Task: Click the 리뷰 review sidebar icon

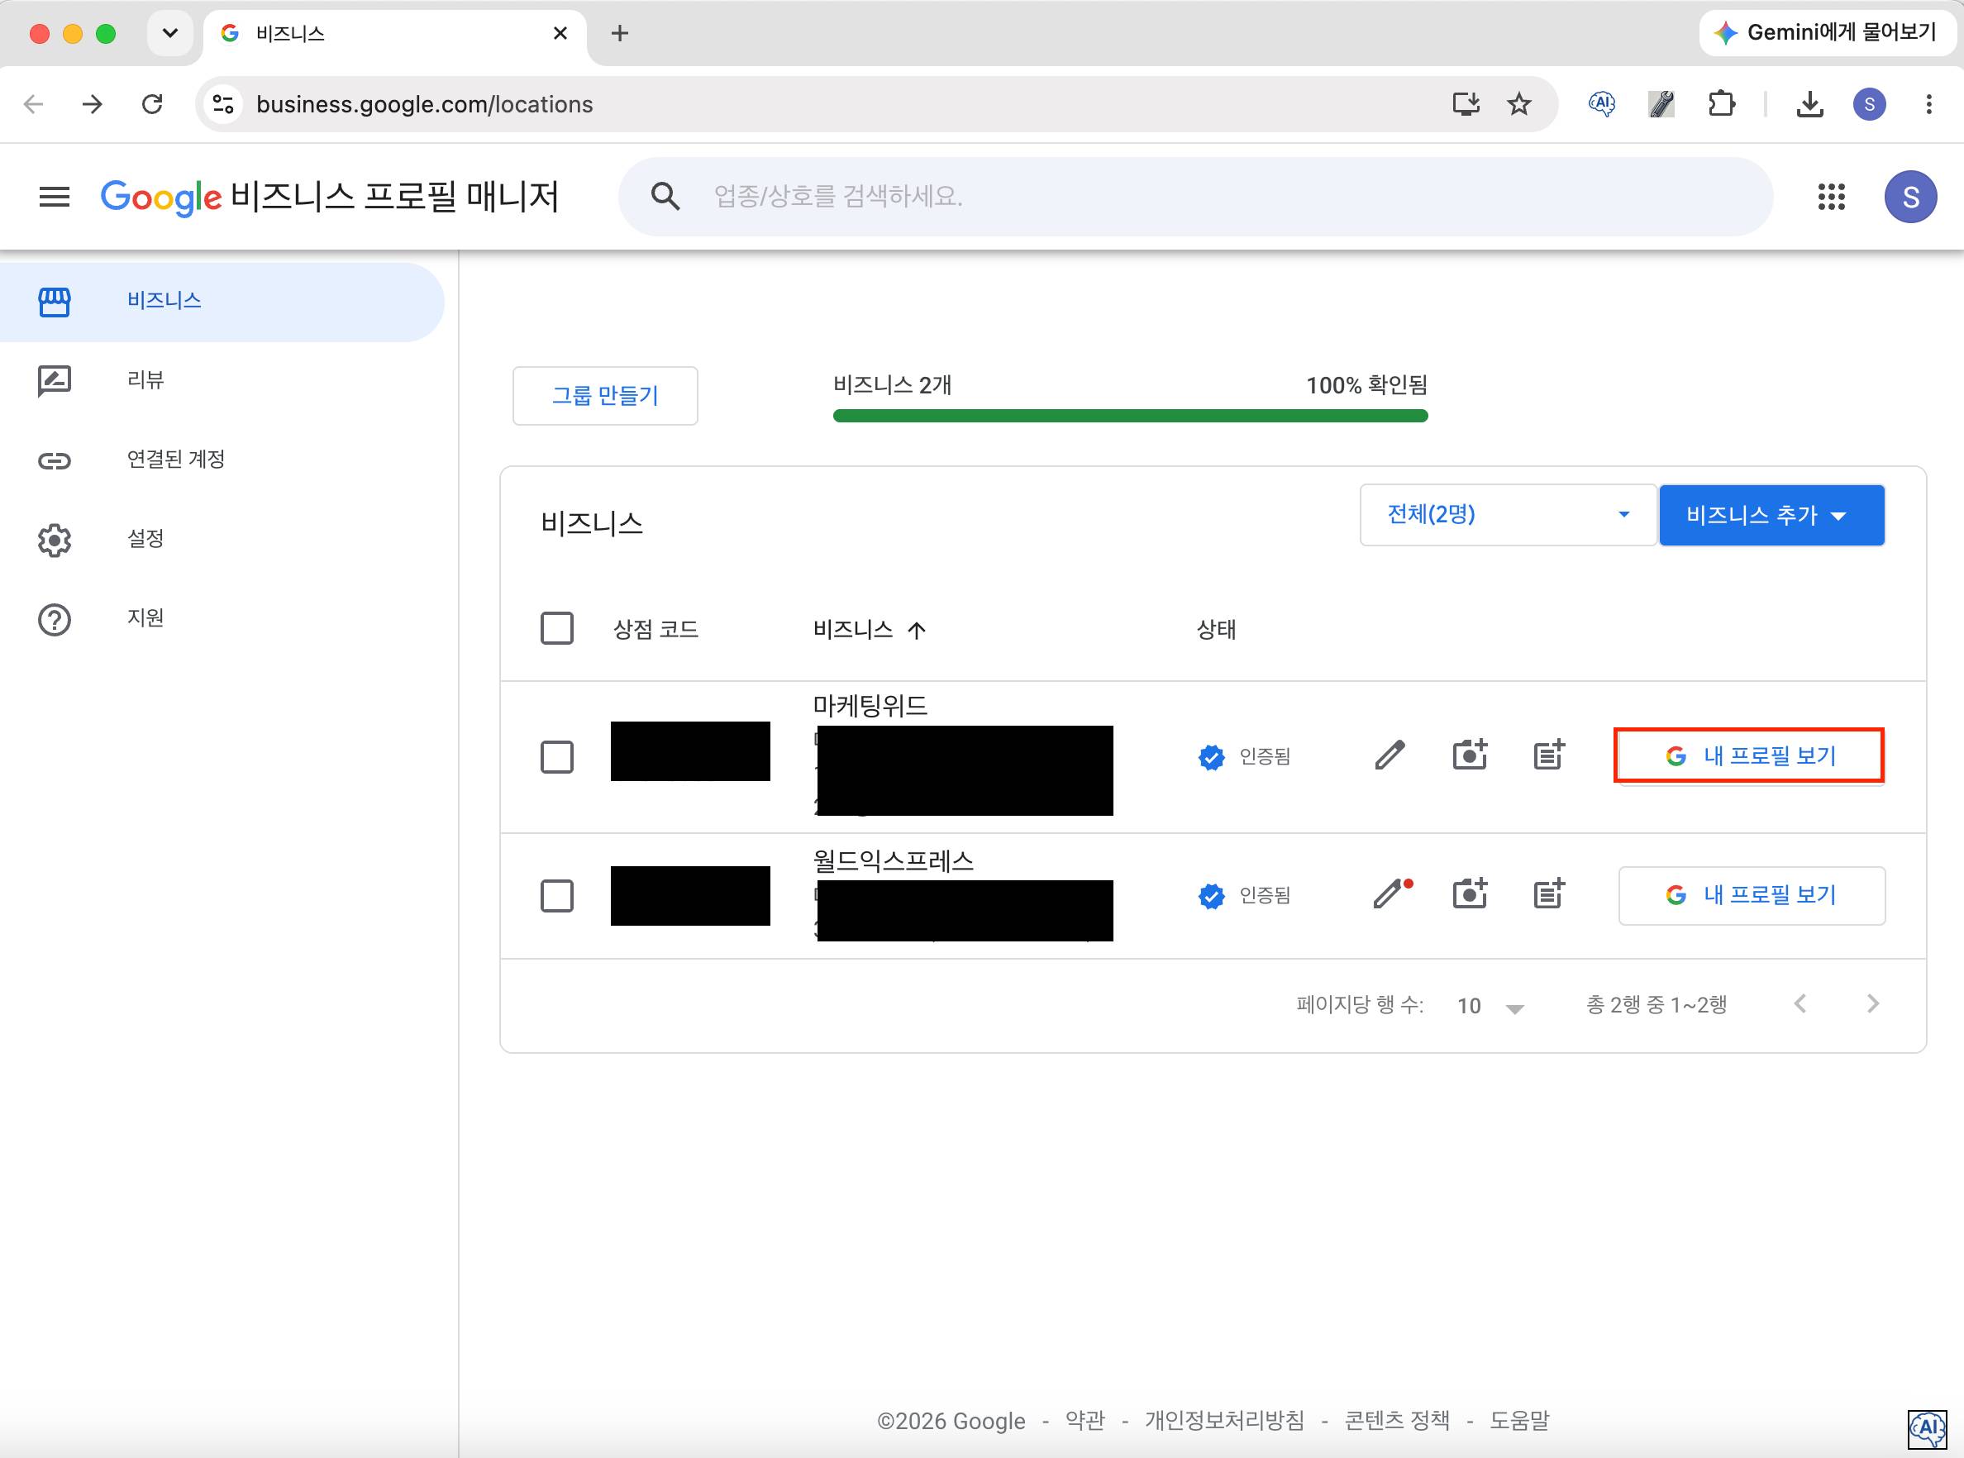Action: click(x=55, y=380)
